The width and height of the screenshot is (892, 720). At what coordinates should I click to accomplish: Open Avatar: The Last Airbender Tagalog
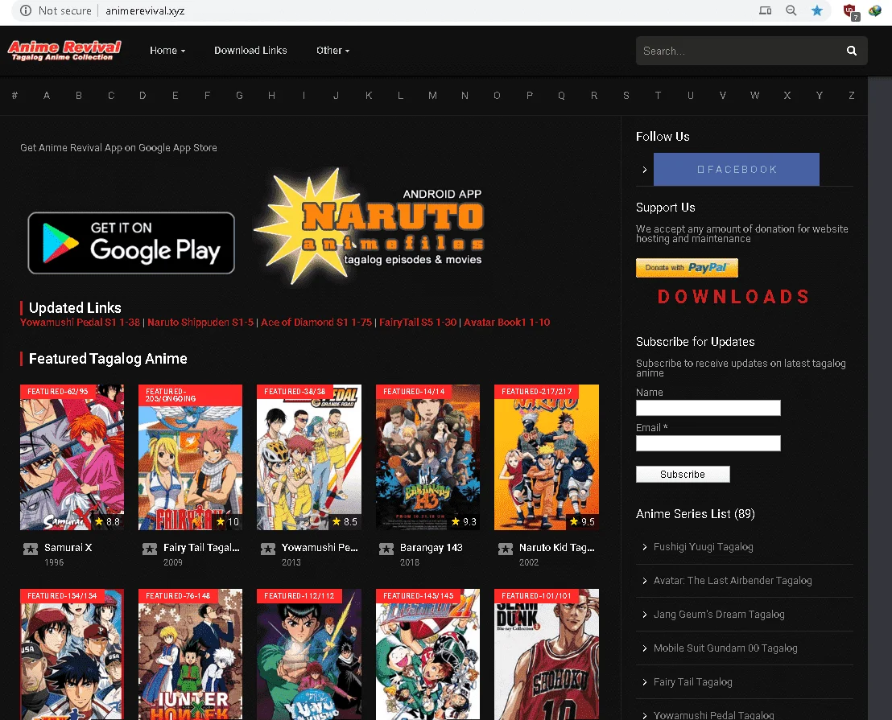(x=733, y=580)
